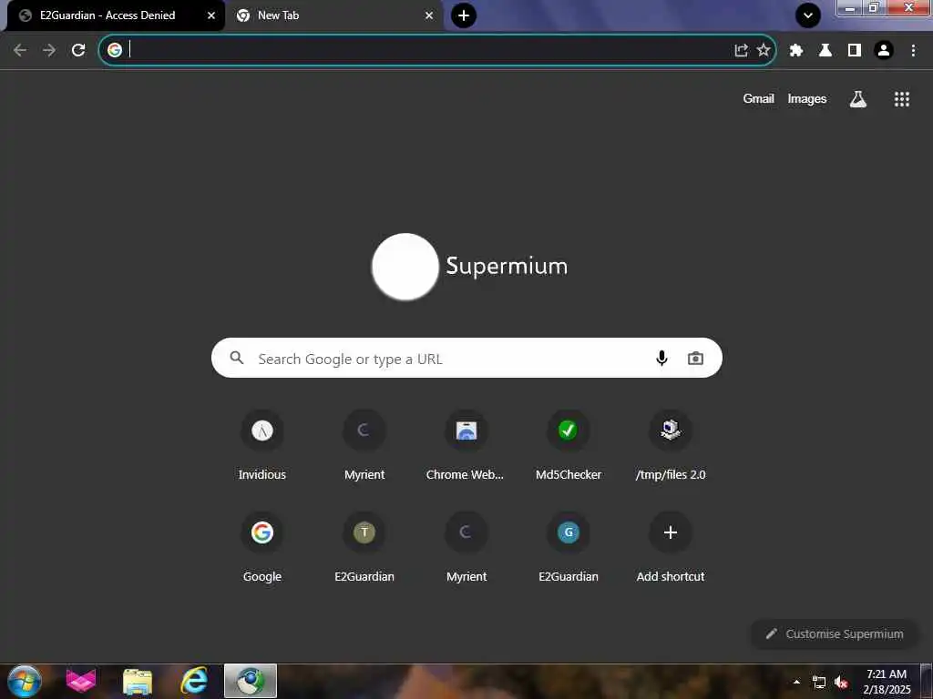
Task: Open a new tab with plus button
Action: click(x=464, y=15)
